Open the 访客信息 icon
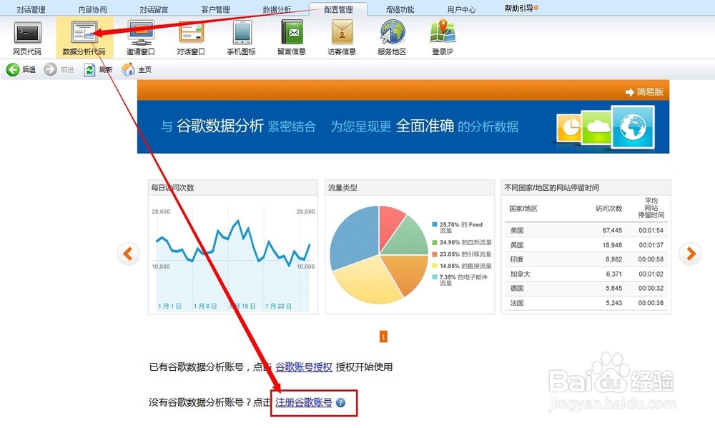This screenshot has height=428, width=715. [342, 38]
